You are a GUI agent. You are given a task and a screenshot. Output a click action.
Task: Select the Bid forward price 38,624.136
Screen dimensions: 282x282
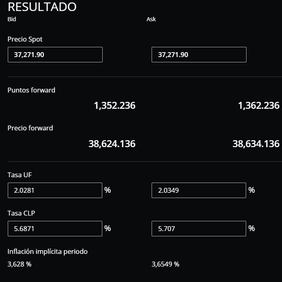click(x=112, y=144)
